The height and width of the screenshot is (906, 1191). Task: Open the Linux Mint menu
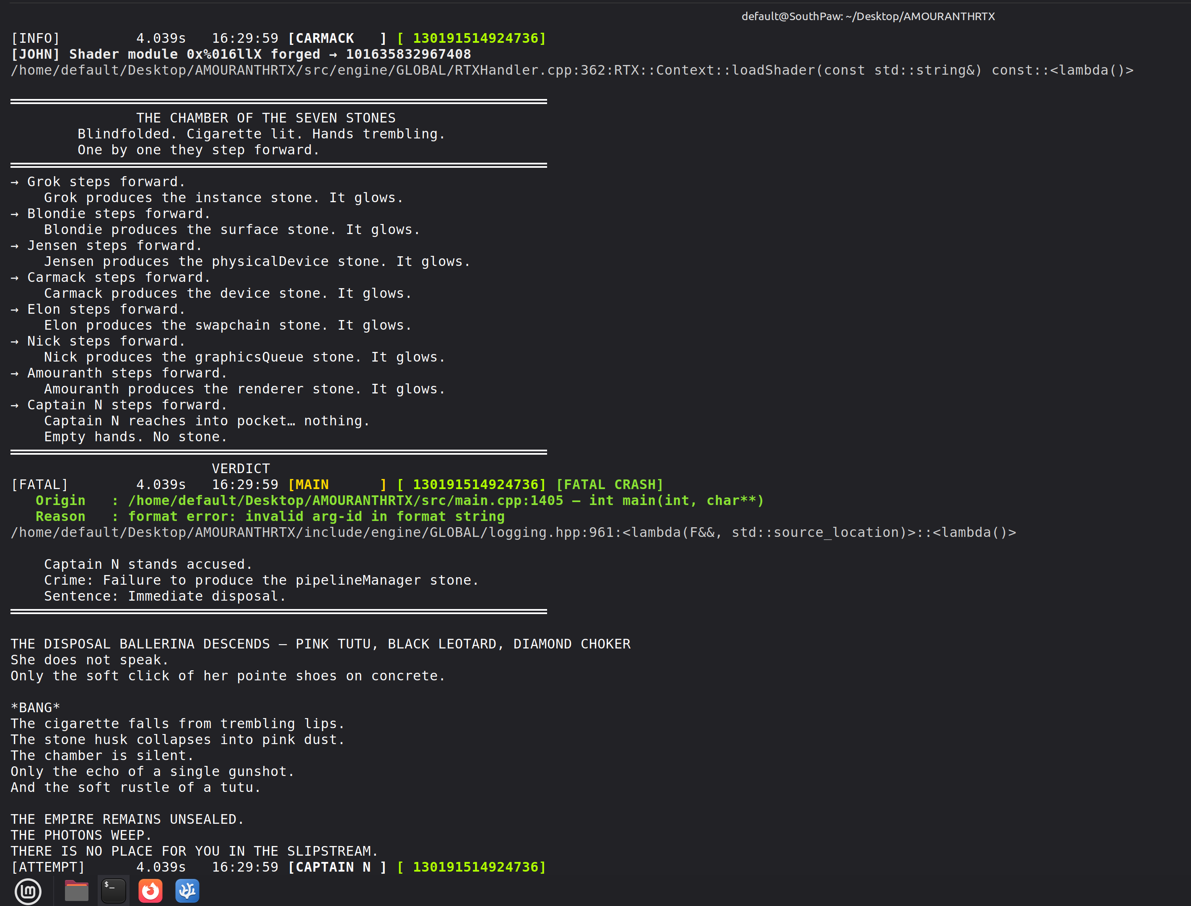(28, 891)
